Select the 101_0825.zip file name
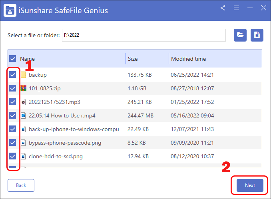Image resolution: width=271 pixels, height=199 pixels. pyautogui.click(x=45, y=88)
